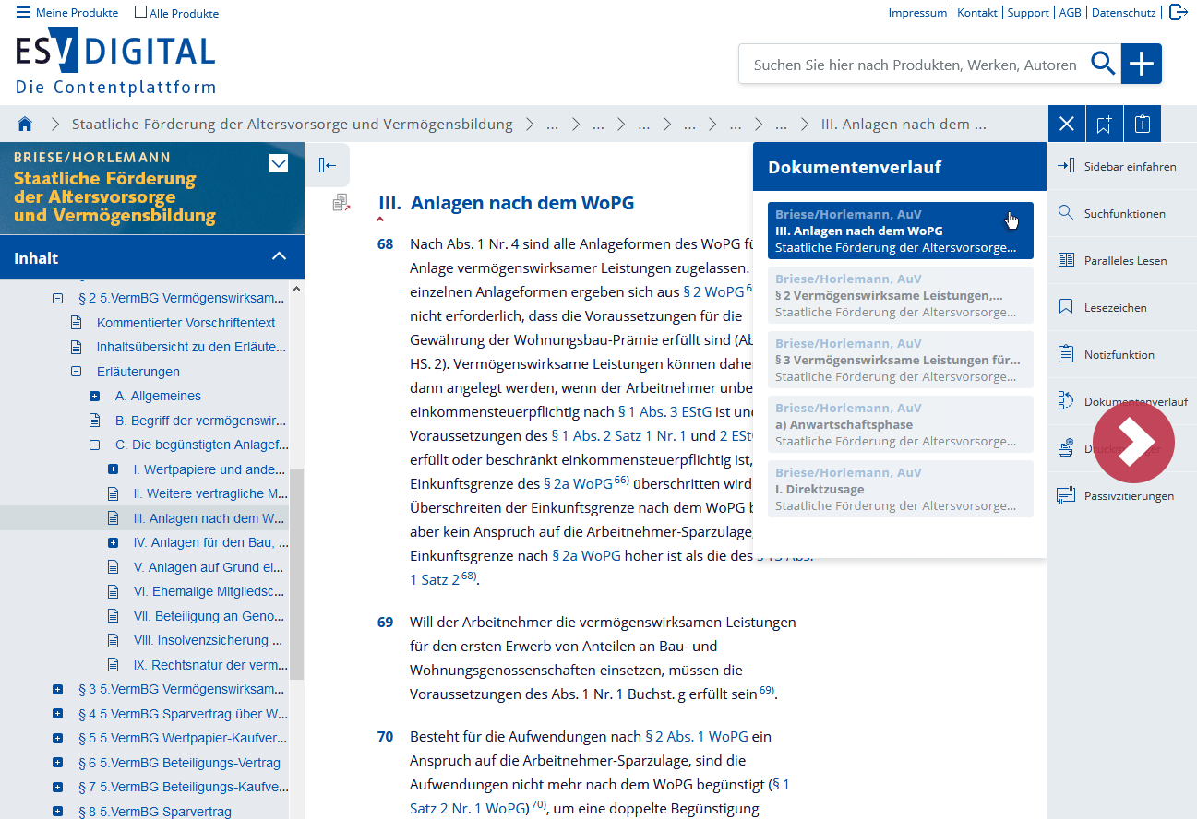Collapse the table of contents with the arrow icon

327,165
